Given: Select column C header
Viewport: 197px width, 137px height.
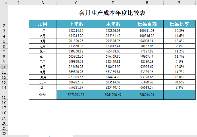Looking at the screenshot, I should (x=76, y=3).
